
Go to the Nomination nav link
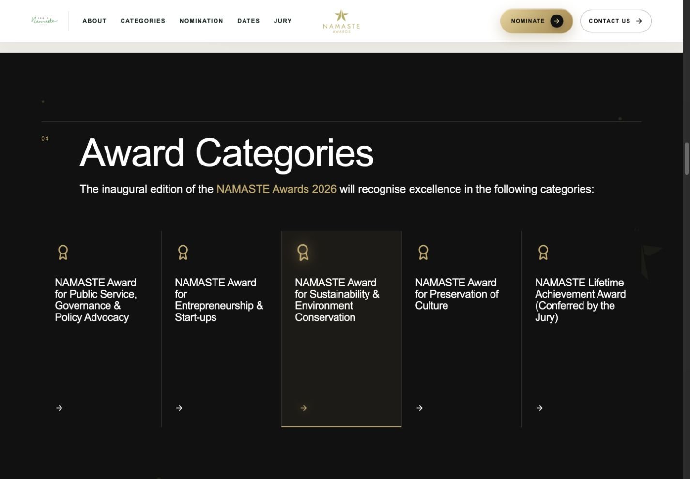tap(201, 21)
